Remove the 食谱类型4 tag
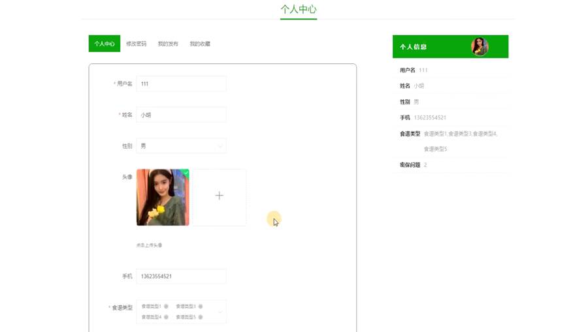This screenshot has width=573, height=332. coord(166,317)
